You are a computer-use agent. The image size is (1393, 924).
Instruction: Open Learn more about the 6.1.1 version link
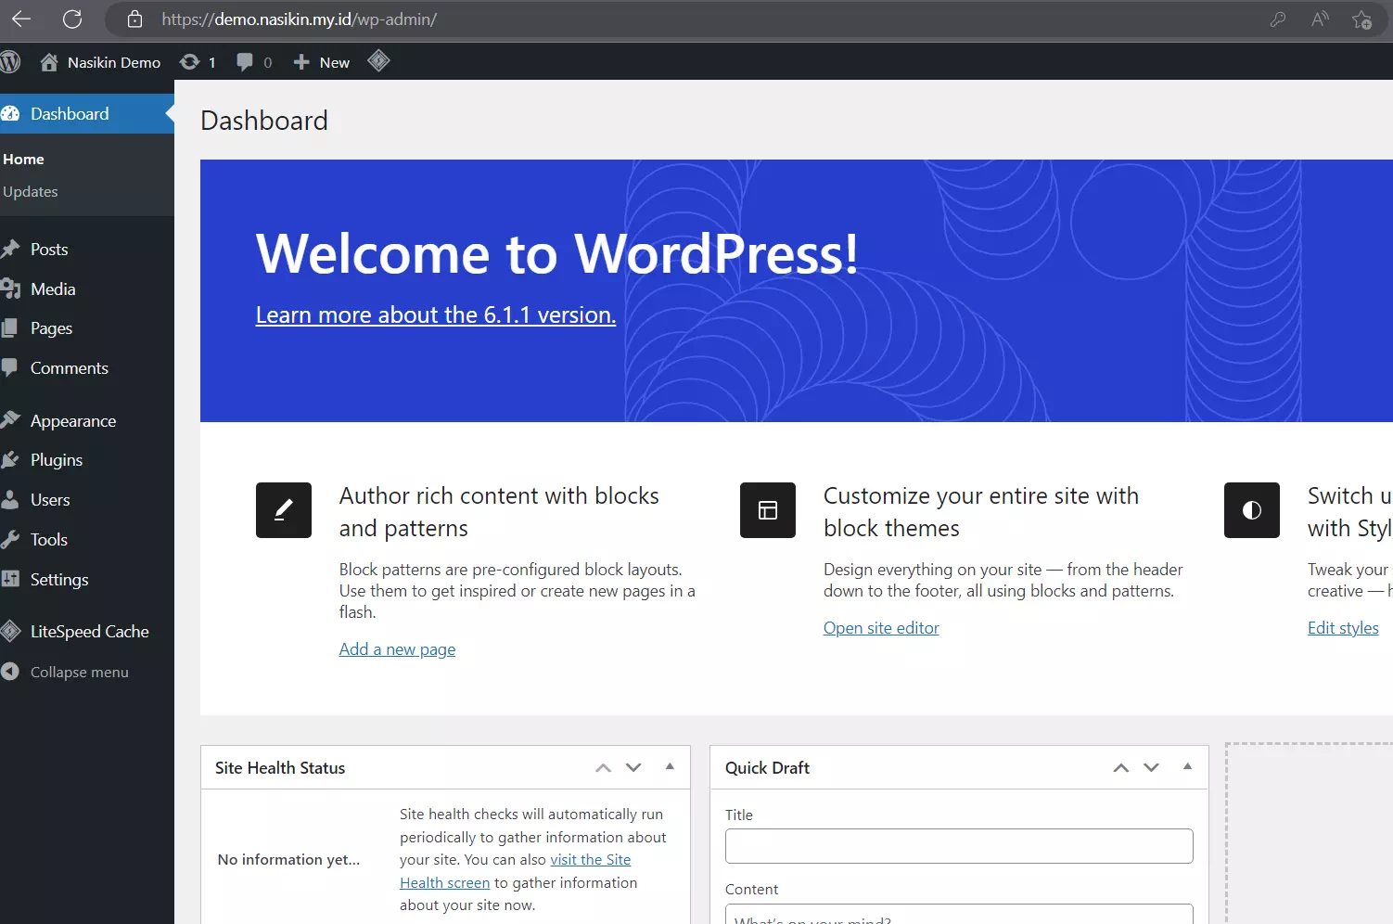coord(436,314)
